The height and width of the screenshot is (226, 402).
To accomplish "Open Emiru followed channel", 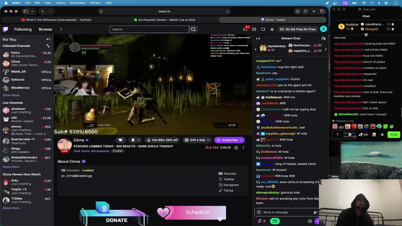I will 27,54.
